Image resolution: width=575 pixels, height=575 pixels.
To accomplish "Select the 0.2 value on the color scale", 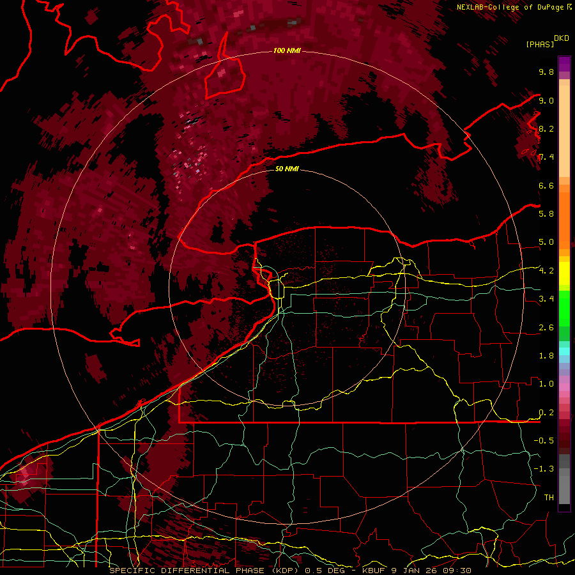I will click(546, 413).
